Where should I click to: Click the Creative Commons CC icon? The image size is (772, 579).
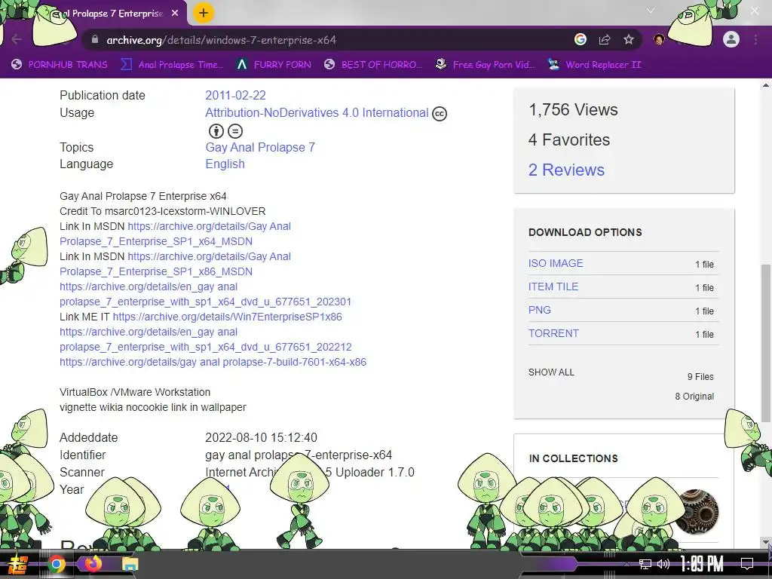click(x=440, y=114)
